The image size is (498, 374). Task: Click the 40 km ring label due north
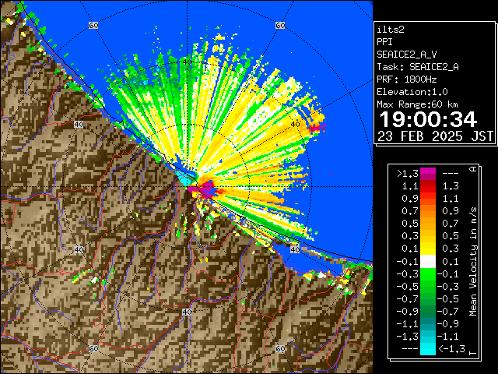tap(188, 62)
